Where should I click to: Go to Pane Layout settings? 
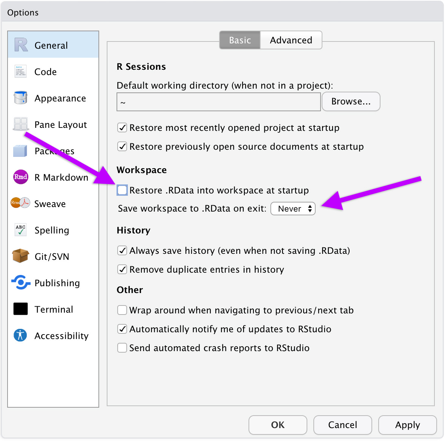click(x=53, y=124)
